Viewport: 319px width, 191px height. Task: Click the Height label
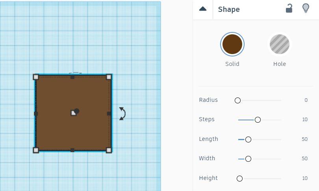(x=208, y=178)
